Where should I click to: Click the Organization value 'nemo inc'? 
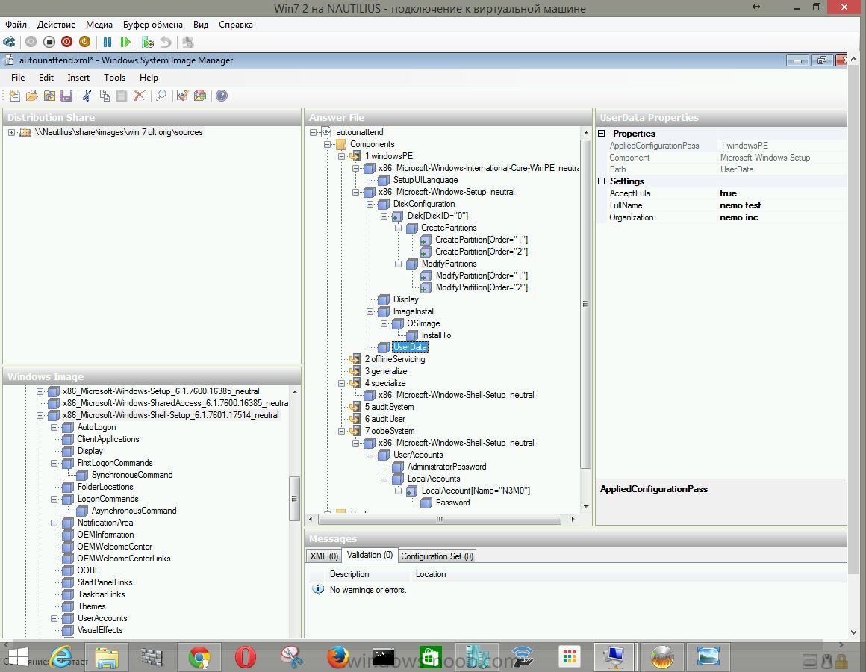[739, 217]
